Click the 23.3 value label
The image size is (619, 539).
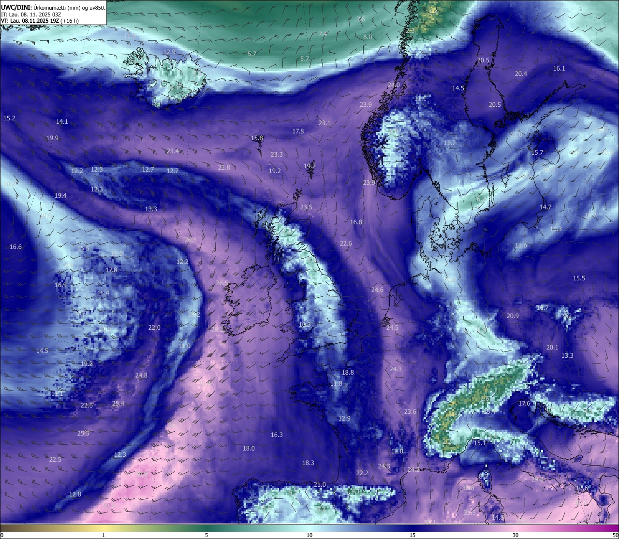pyautogui.click(x=277, y=155)
